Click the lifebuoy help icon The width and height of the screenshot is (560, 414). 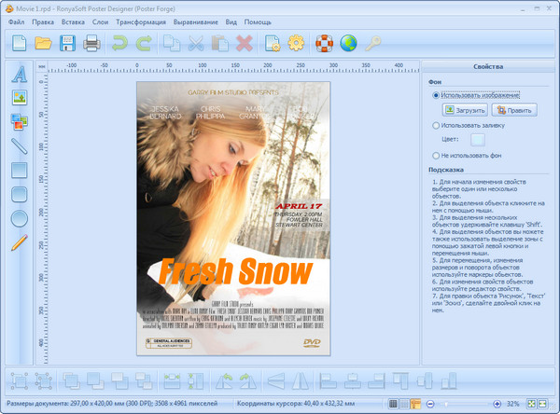tap(325, 42)
